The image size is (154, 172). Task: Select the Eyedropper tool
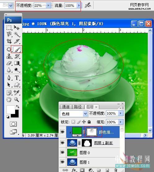coord(17,93)
